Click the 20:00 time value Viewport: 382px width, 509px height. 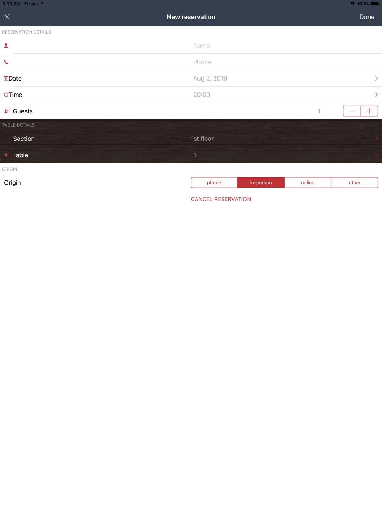(x=202, y=95)
